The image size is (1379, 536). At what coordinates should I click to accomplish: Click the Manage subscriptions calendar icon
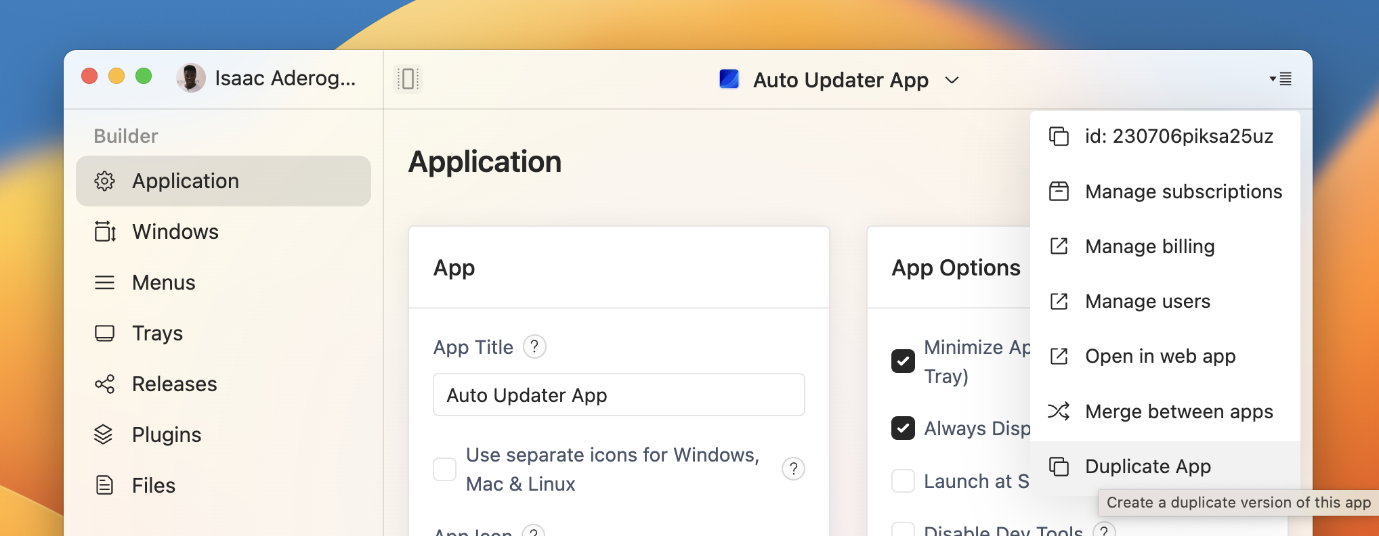[x=1059, y=192]
